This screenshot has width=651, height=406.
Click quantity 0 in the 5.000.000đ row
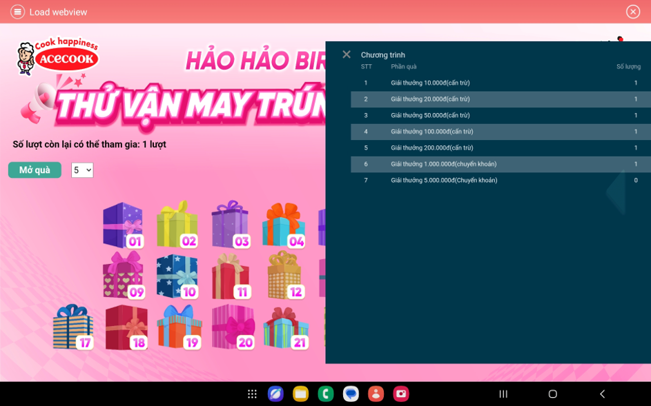coord(636,180)
